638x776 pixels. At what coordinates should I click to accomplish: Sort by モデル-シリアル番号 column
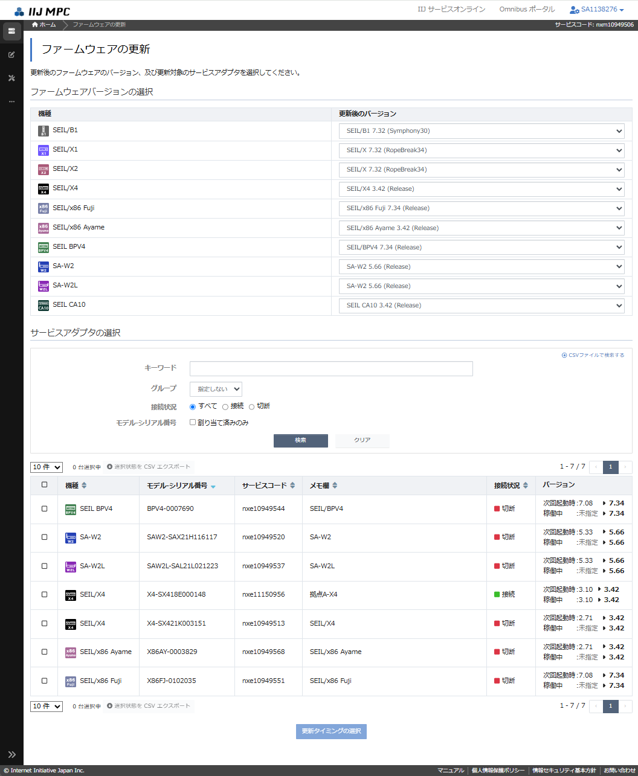click(213, 486)
